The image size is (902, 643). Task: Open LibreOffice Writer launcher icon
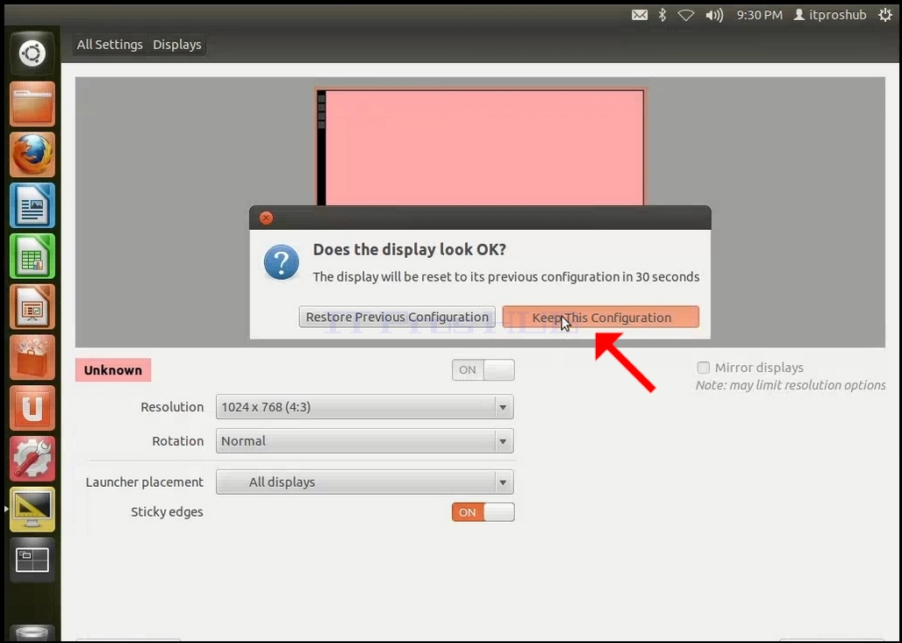(32, 205)
